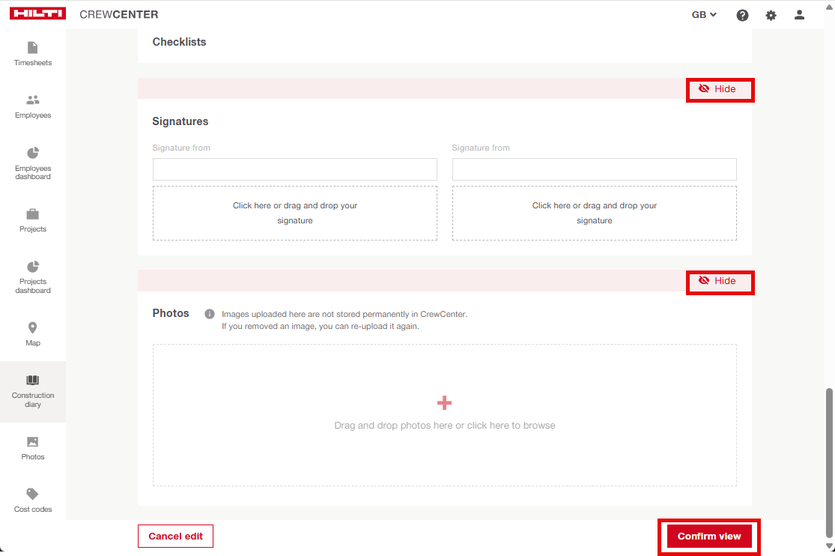Viewport: 835px width, 556px height.
Task: Open the user account menu
Action: pyautogui.click(x=799, y=15)
